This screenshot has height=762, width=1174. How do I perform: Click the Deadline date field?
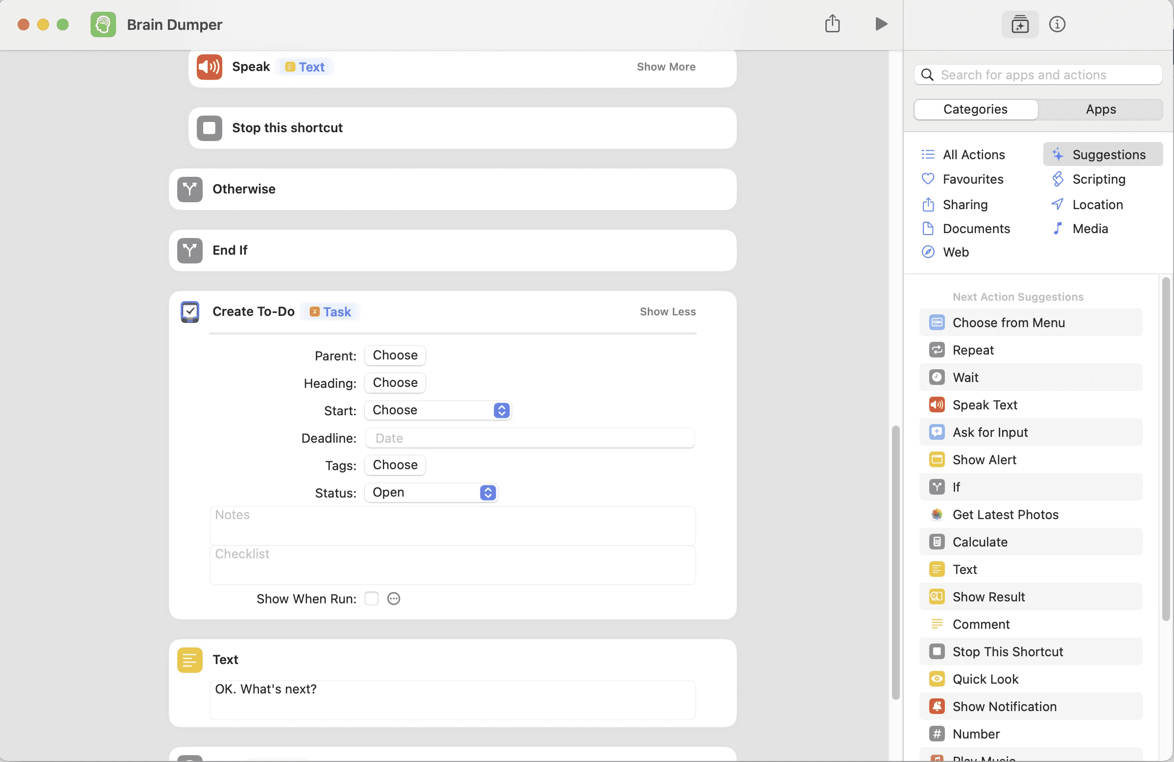point(530,438)
